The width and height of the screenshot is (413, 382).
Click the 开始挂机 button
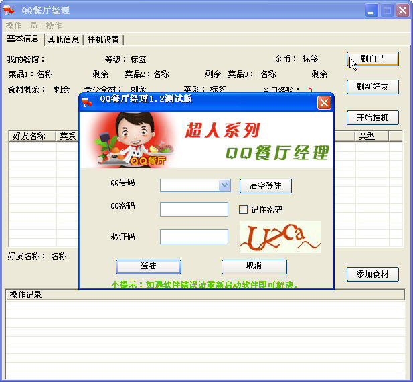372,118
